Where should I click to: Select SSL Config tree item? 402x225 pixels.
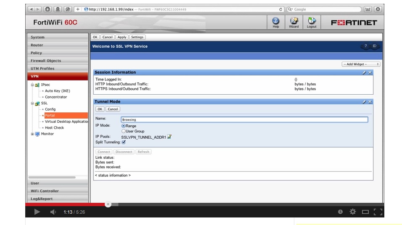[50, 109]
